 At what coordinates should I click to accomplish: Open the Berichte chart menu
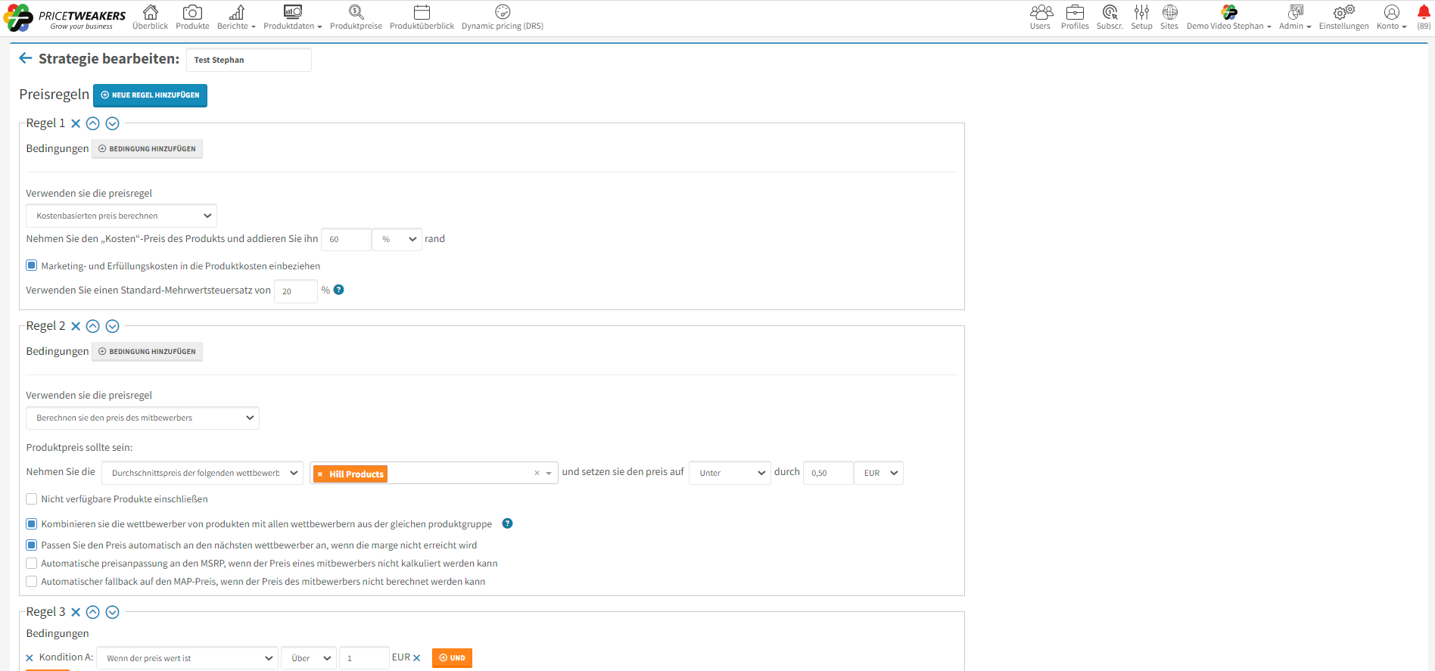coord(236,17)
